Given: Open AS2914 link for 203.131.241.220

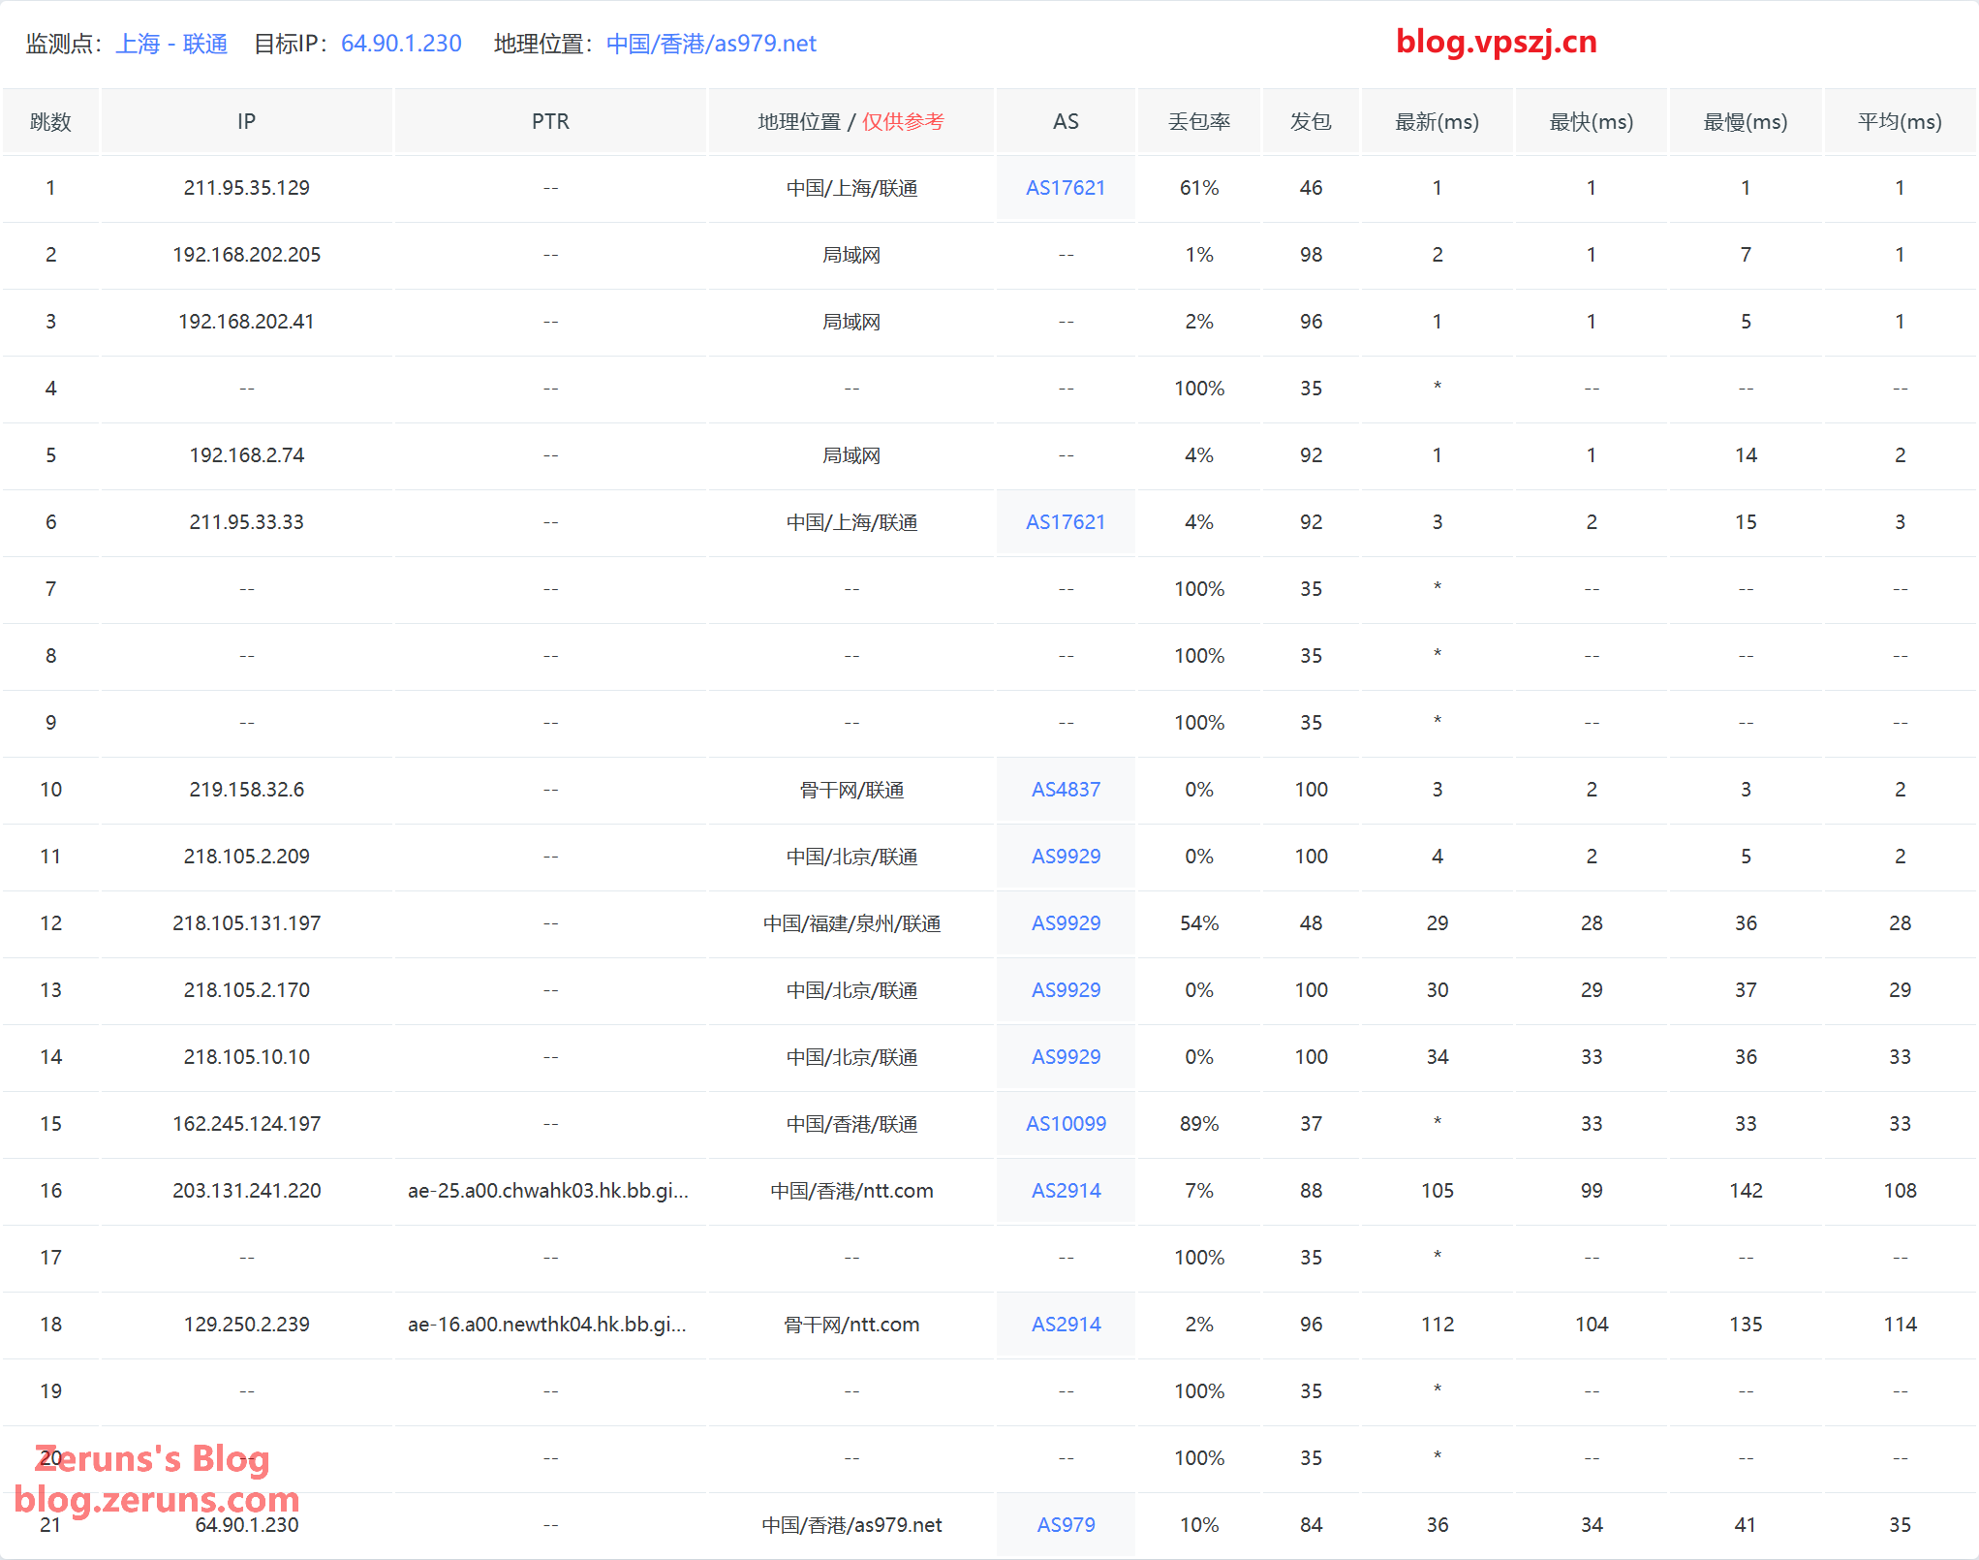Looking at the screenshot, I should 1065,1191.
